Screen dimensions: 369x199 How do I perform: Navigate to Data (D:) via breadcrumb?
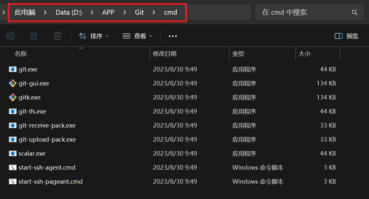pos(68,12)
